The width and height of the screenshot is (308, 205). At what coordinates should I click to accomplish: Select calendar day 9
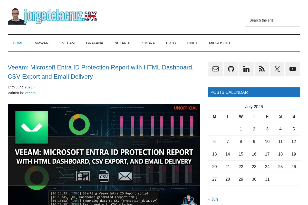click(254, 142)
